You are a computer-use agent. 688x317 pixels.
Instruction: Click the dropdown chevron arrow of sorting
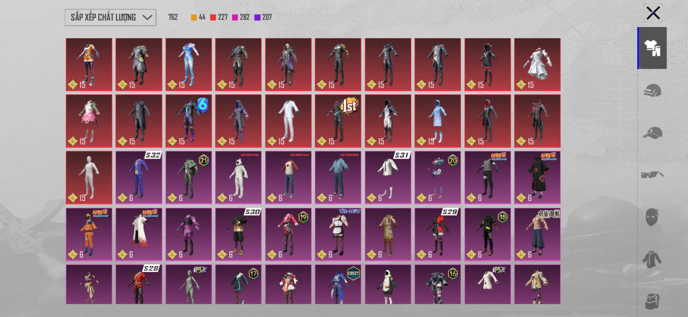(x=147, y=18)
